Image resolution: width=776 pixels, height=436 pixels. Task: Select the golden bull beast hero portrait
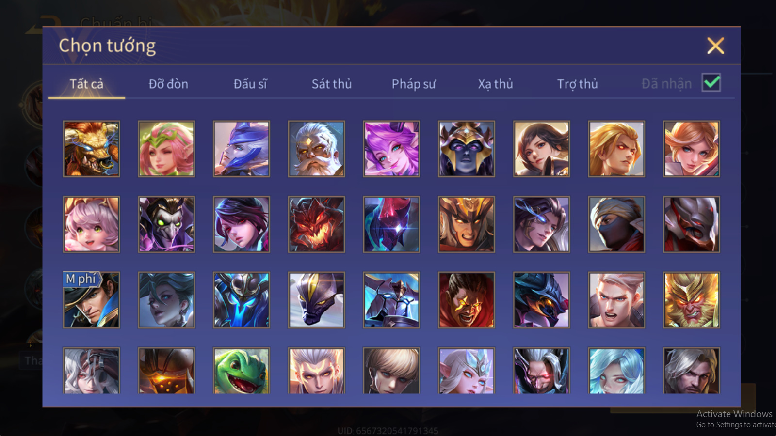pyautogui.click(x=91, y=149)
